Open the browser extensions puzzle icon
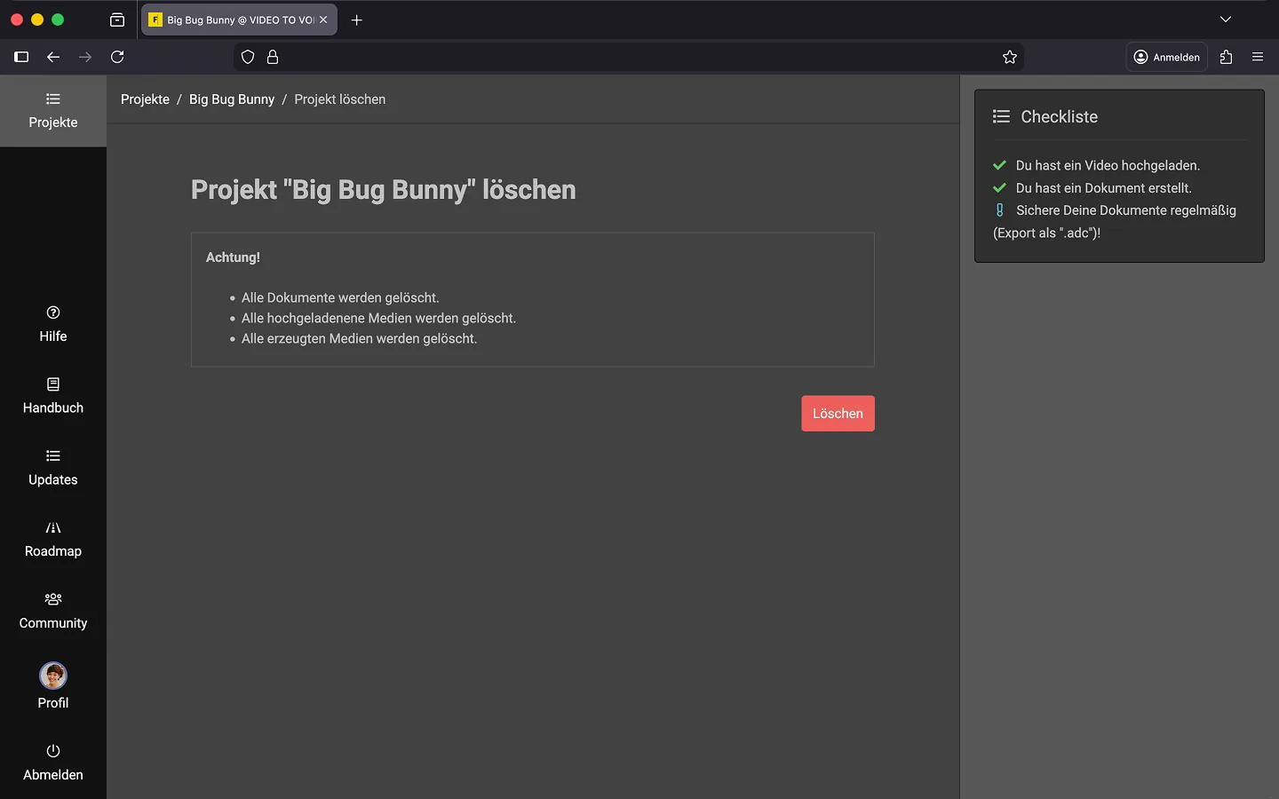This screenshot has height=799, width=1279. pos(1226,57)
